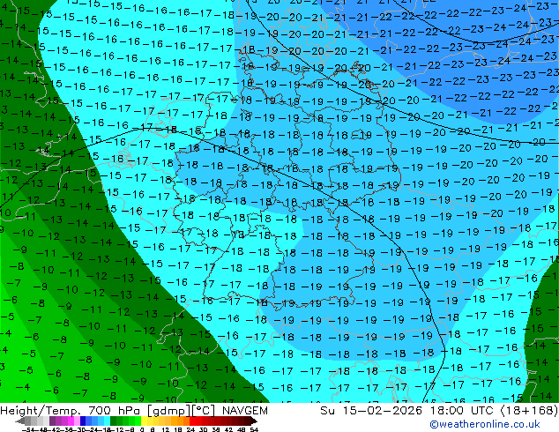
Task: Click the '54' label at legend's right end
Action: click(254, 429)
